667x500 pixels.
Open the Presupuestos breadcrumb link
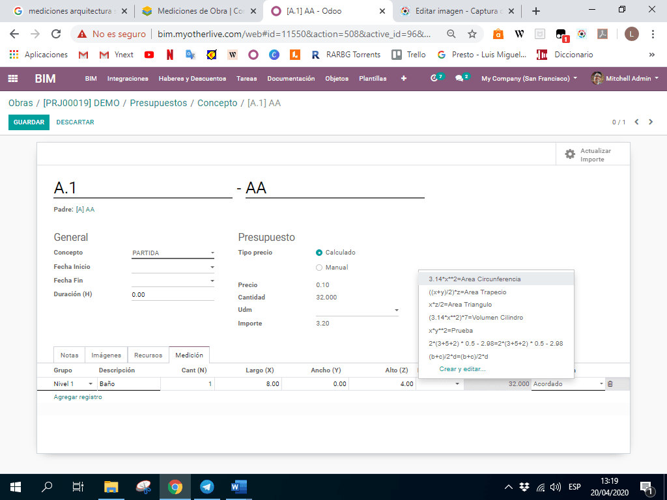[x=158, y=104]
